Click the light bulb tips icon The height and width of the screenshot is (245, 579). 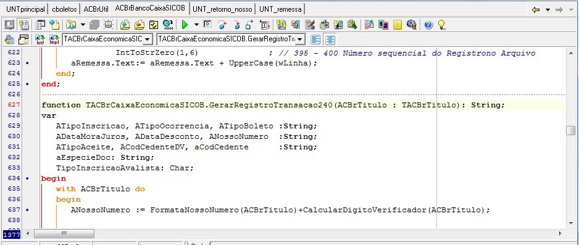tap(441, 25)
